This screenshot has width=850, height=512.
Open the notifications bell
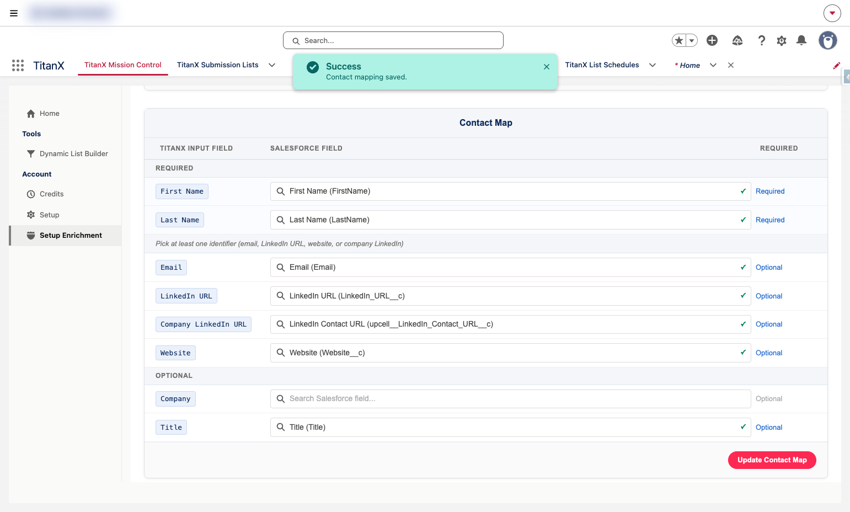[801, 40]
